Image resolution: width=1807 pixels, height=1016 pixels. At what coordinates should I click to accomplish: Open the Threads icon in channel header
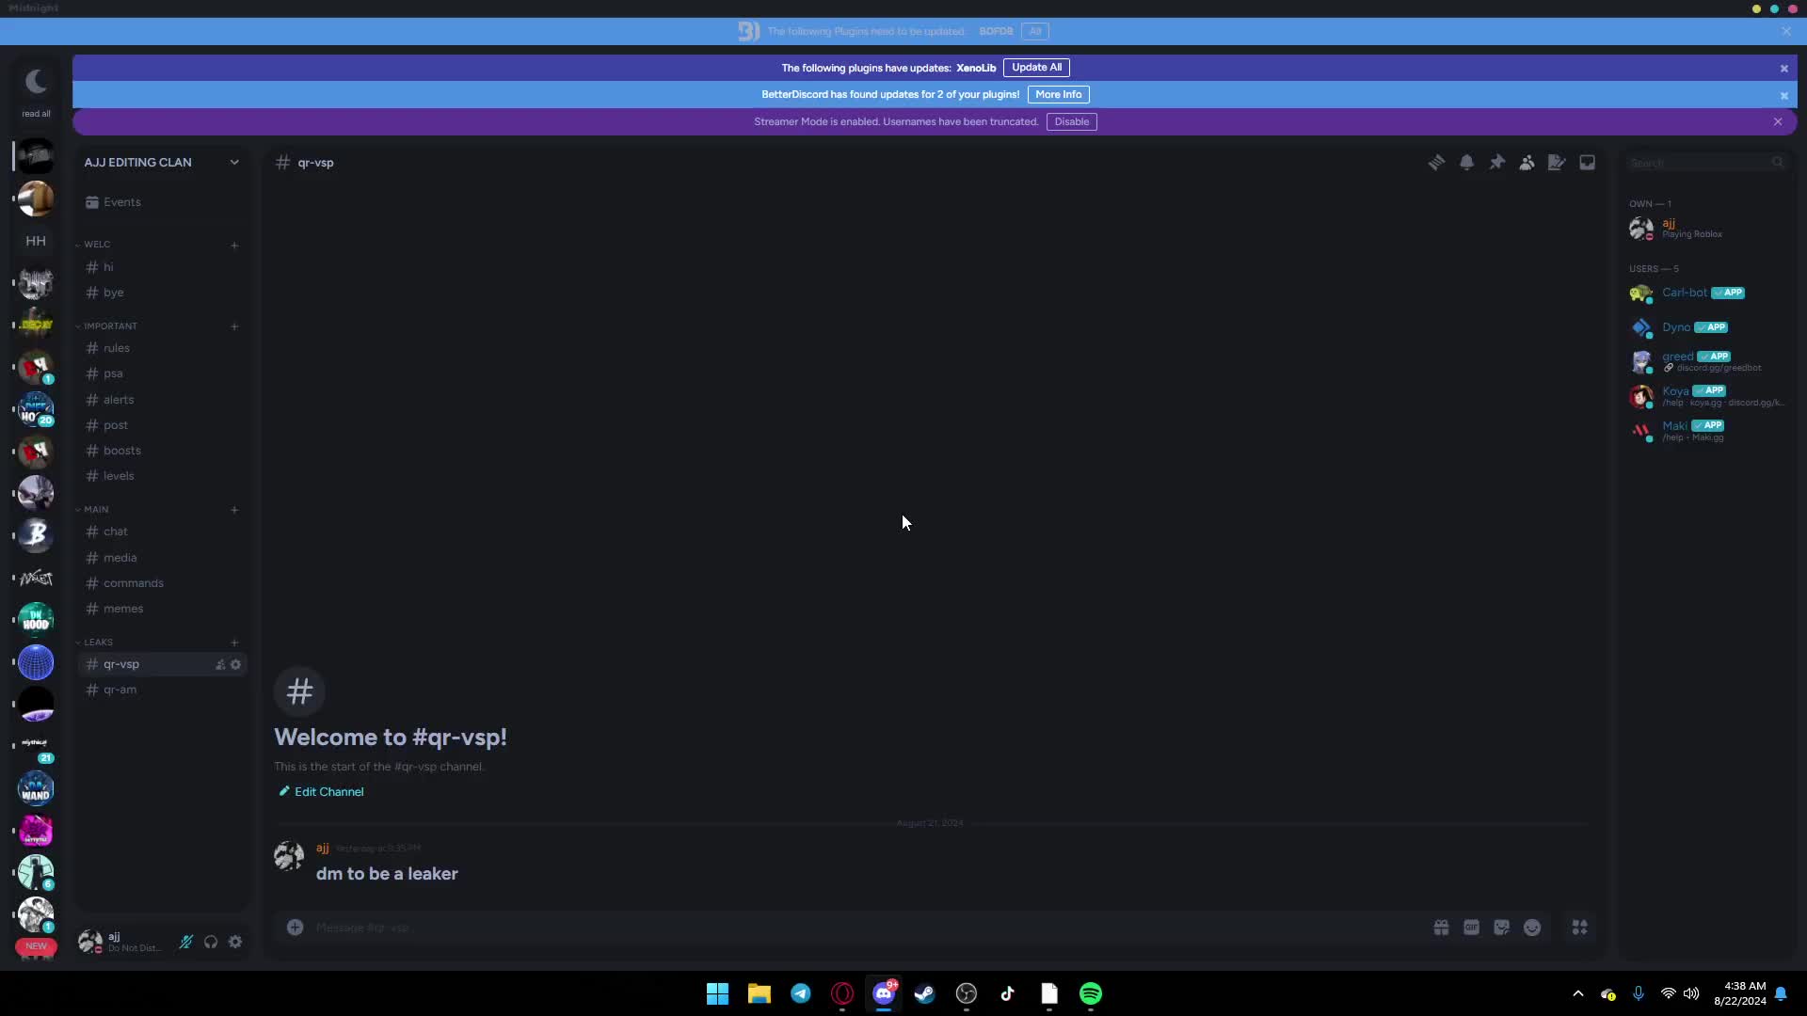[x=1436, y=163]
